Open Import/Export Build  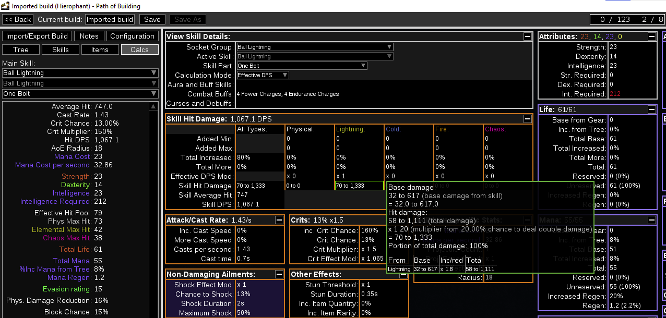pos(37,36)
